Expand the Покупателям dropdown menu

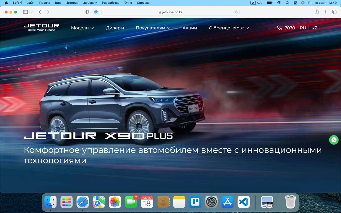point(153,28)
